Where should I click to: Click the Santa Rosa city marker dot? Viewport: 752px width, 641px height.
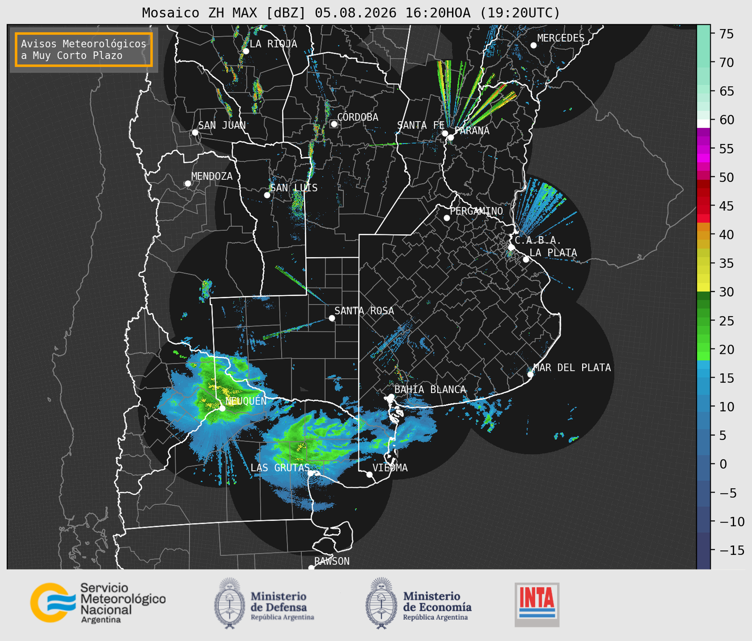pyautogui.click(x=332, y=318)
